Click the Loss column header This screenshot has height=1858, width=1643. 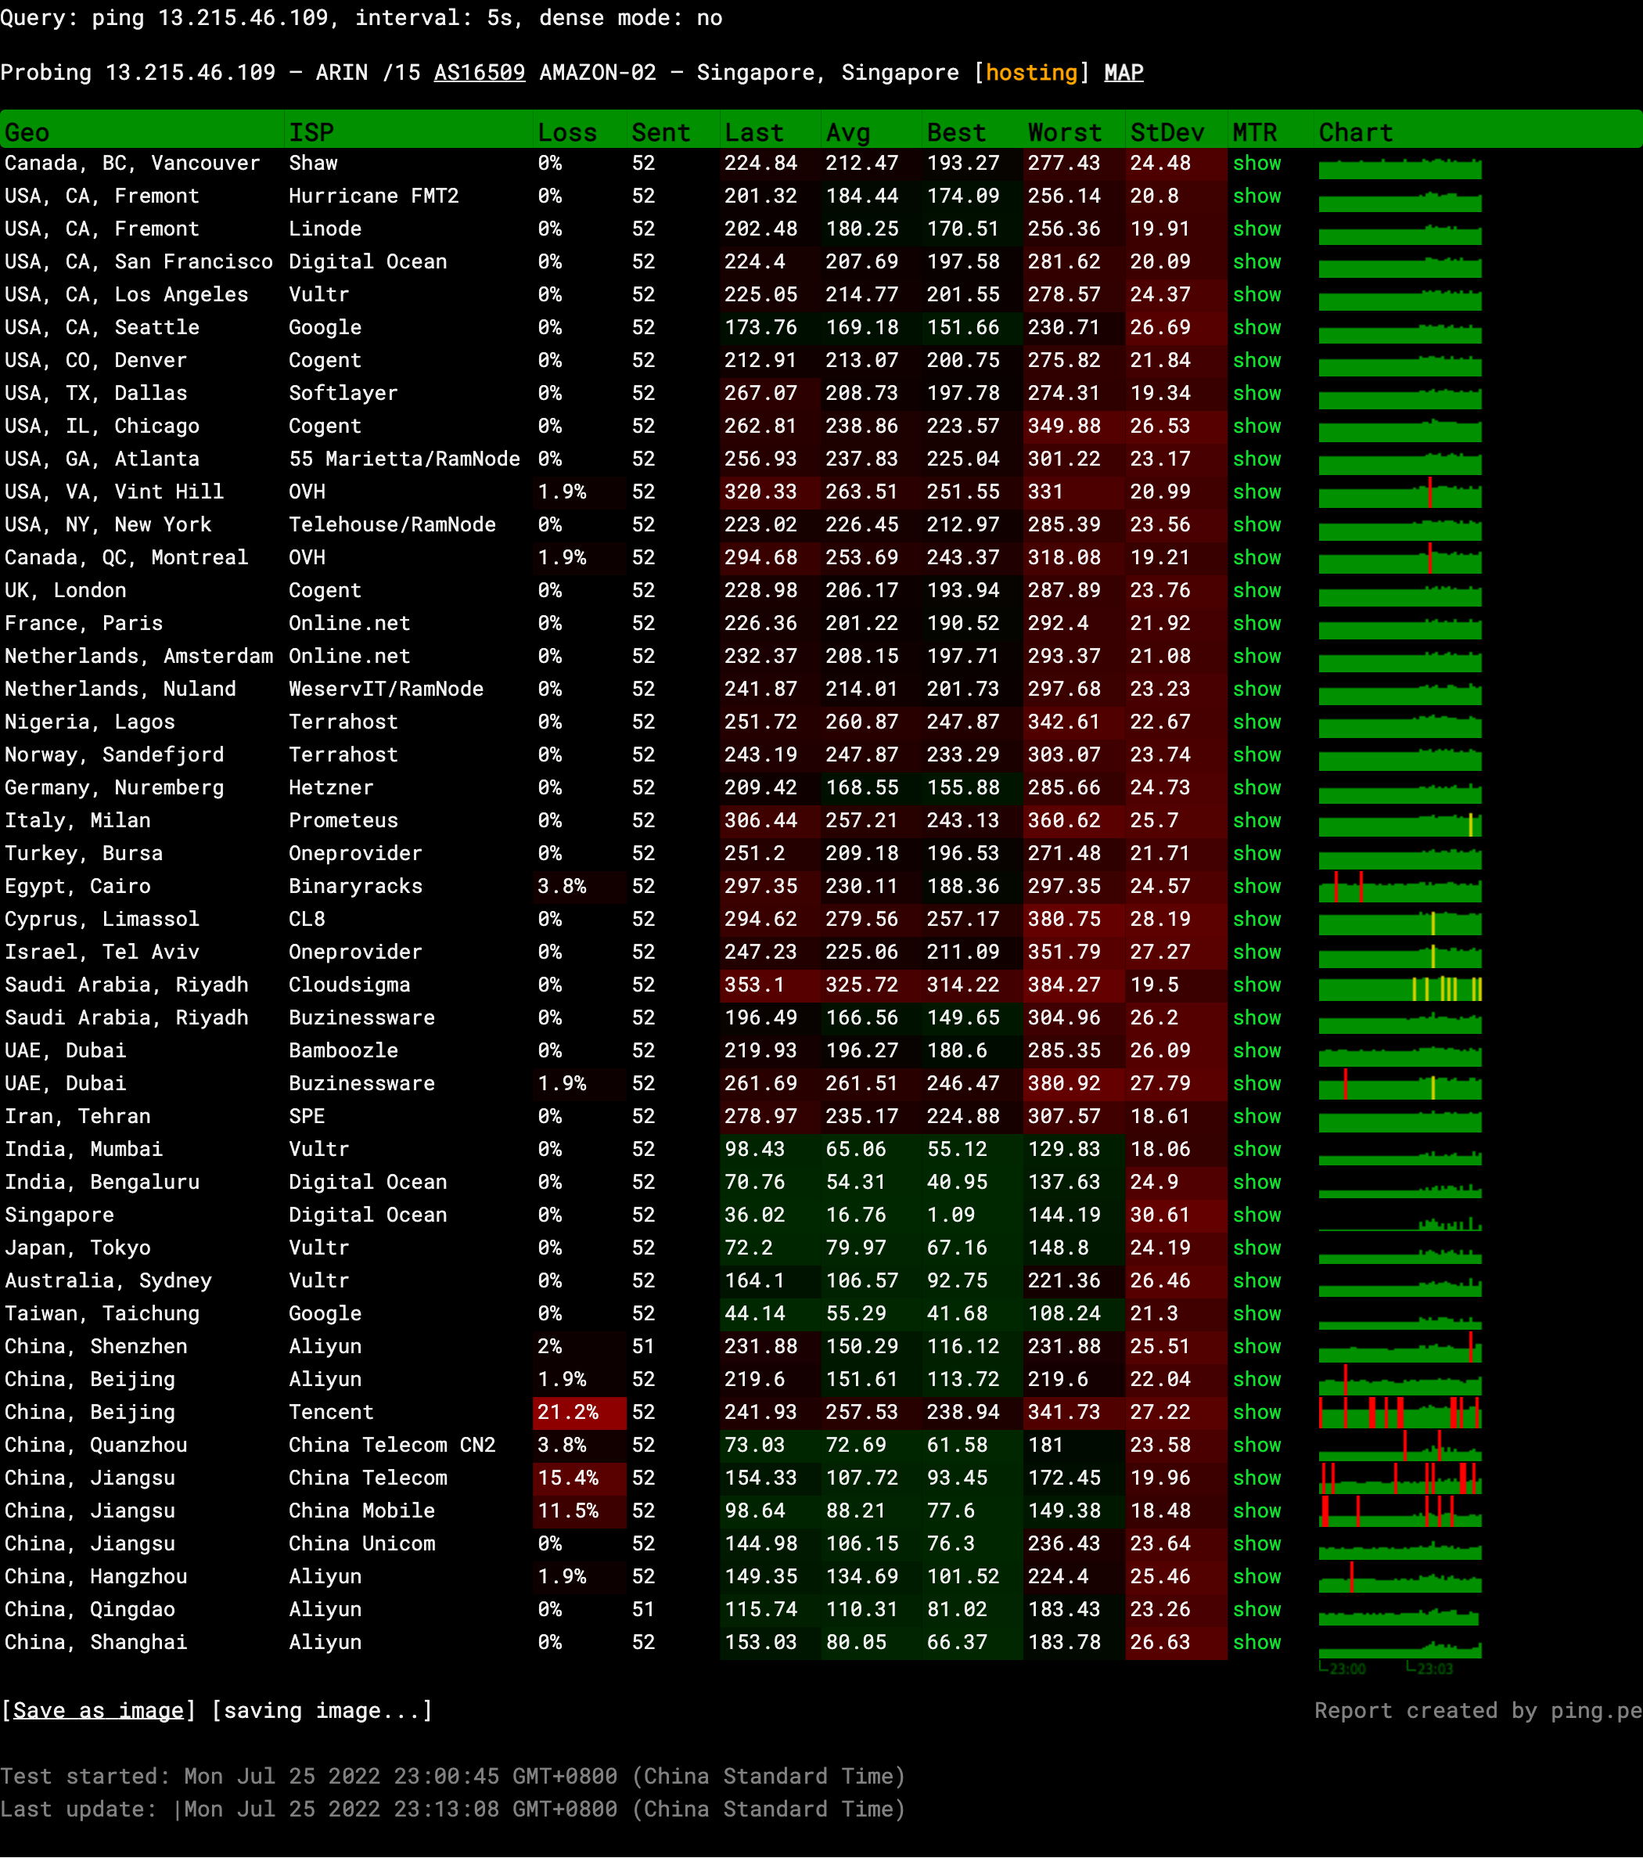click(567, 133)
